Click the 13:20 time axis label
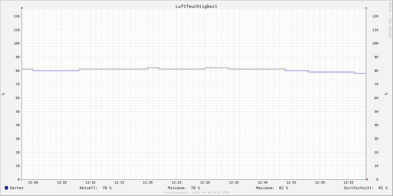Viewport: 393px width, 196px height. tap(148, 183)
